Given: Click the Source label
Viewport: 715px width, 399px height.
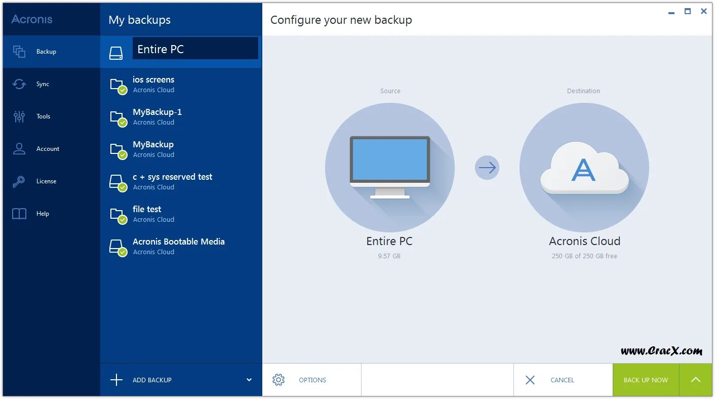Looking at the screenshot, I should click(x=390, y=91).
